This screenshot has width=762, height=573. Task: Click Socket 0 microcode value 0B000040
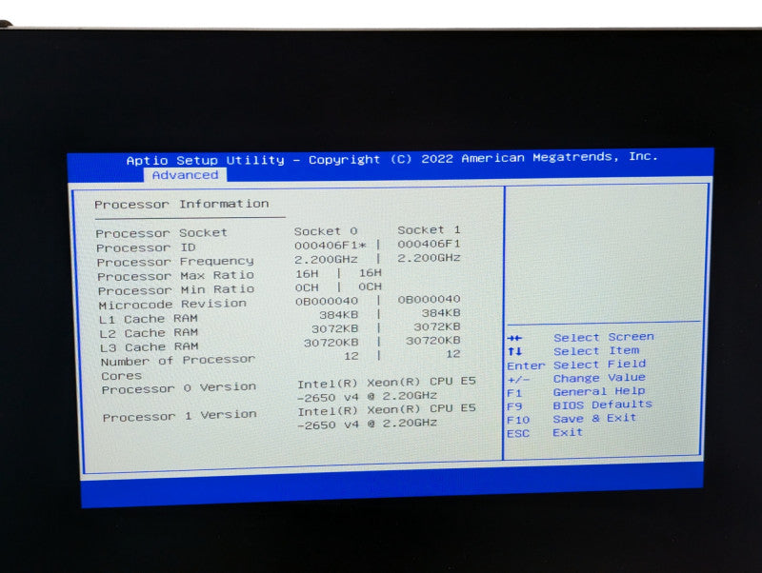point(327,301)
